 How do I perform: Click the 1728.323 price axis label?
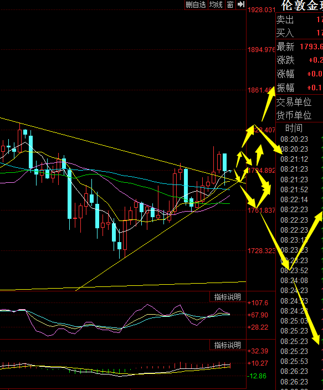pos(262,251)
